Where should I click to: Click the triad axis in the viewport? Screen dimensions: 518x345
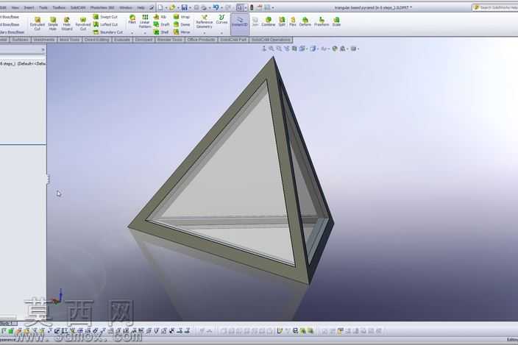pyautogui.click(x=58, y=296)
